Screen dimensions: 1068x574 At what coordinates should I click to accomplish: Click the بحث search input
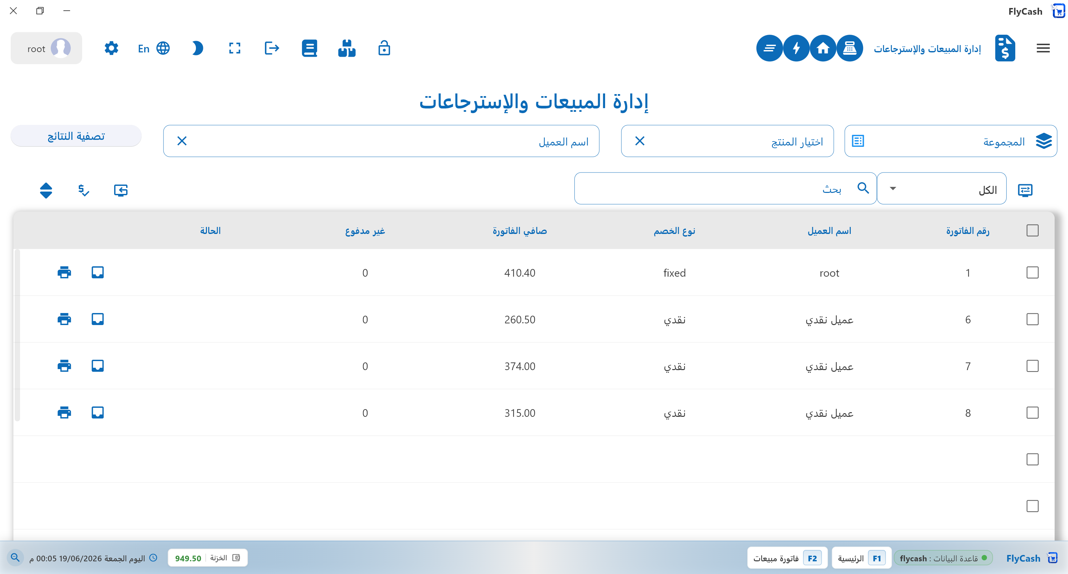(725, 189)
